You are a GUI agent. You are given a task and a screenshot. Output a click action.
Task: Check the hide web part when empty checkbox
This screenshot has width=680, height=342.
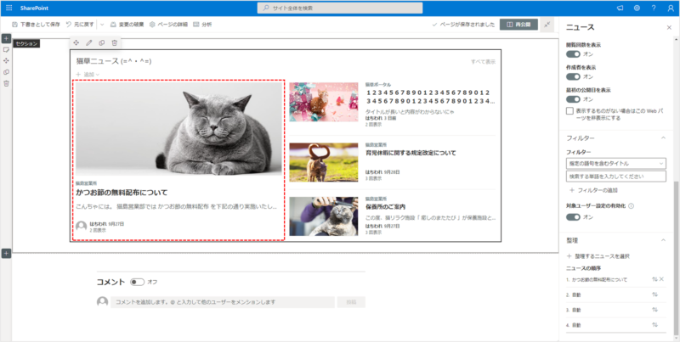(570, 110)
